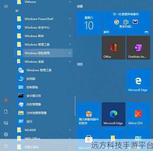Screen dimensions: 153x151
Task: Click 任务管理器 label text
Action: click(x=34, y=104)
